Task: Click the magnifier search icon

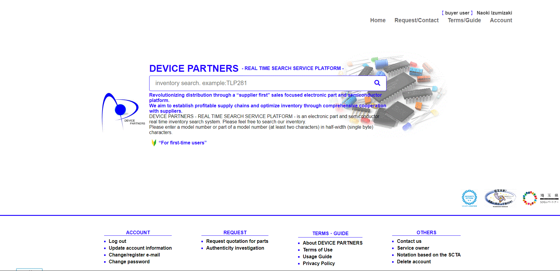Action: pos(377,83)
